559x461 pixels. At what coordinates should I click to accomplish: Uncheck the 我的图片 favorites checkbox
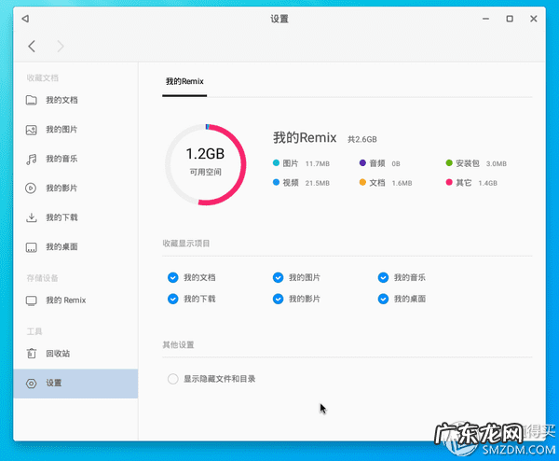pyautogui.click(x=278, y=277)
